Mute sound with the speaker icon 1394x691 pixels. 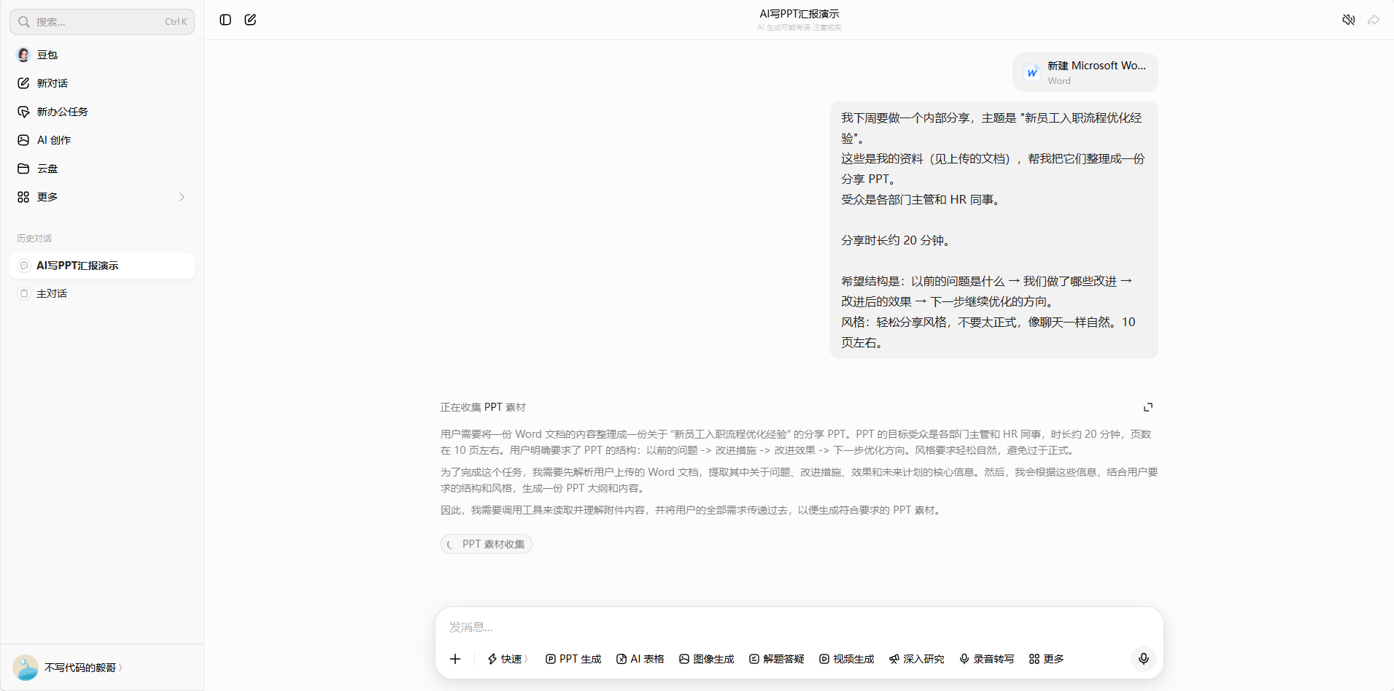pyautogui.click(x=1348, y=20)
